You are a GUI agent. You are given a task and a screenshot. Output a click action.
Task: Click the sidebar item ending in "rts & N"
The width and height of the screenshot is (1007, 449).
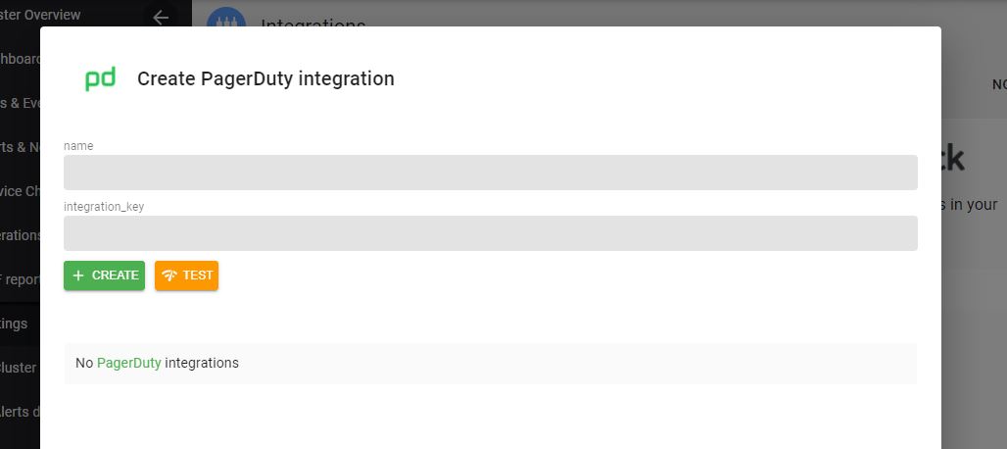tap(20, 147)
